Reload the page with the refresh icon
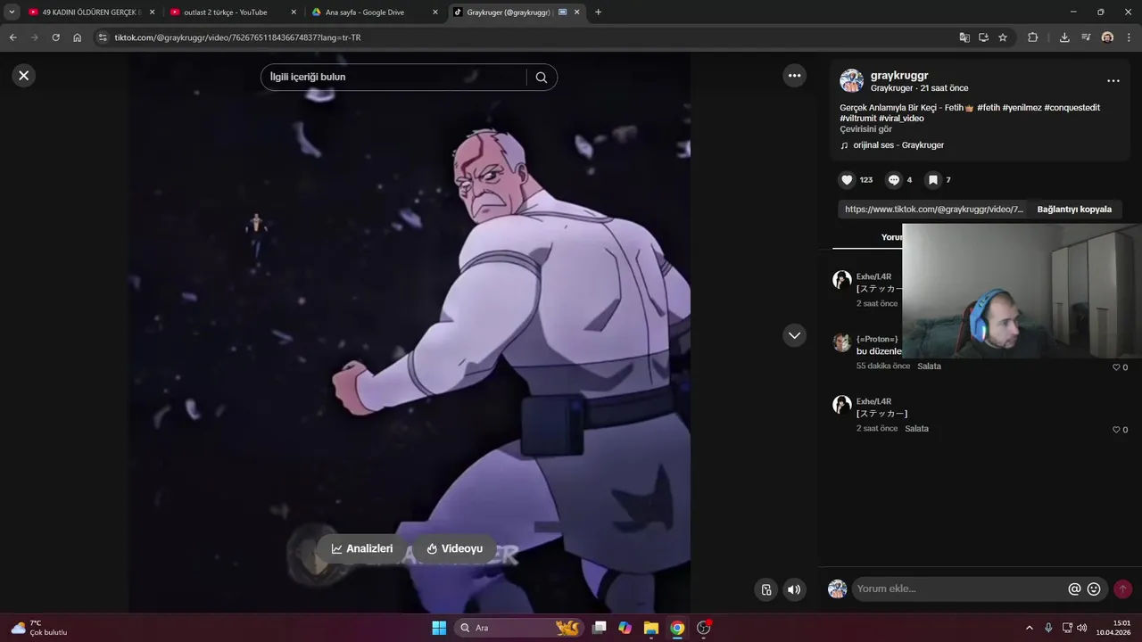The height and width of the screenshot is (642, 1142). coord(55,37)
